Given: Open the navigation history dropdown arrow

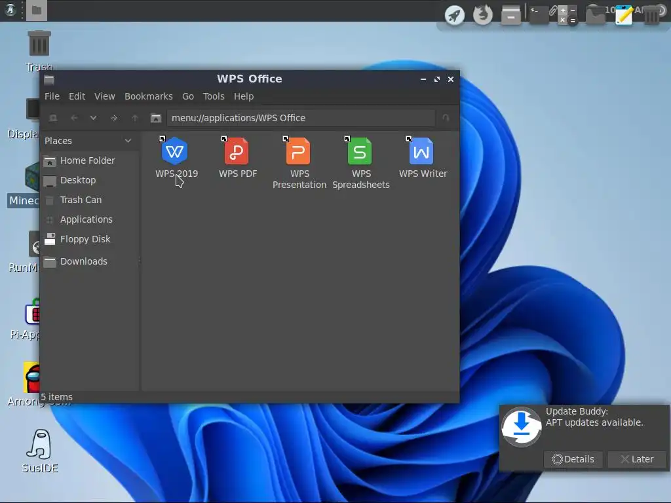Looking at the screenshot, I should click(x=93, y=118).
